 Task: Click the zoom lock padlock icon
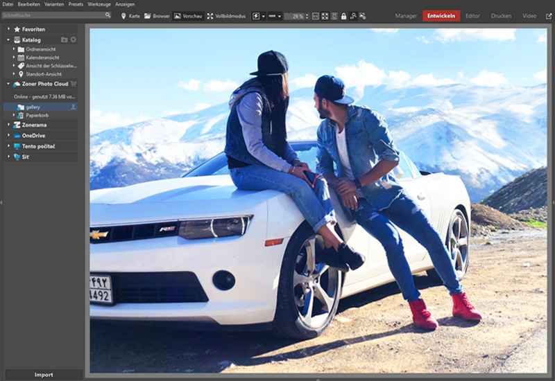[x=343, y=15]
